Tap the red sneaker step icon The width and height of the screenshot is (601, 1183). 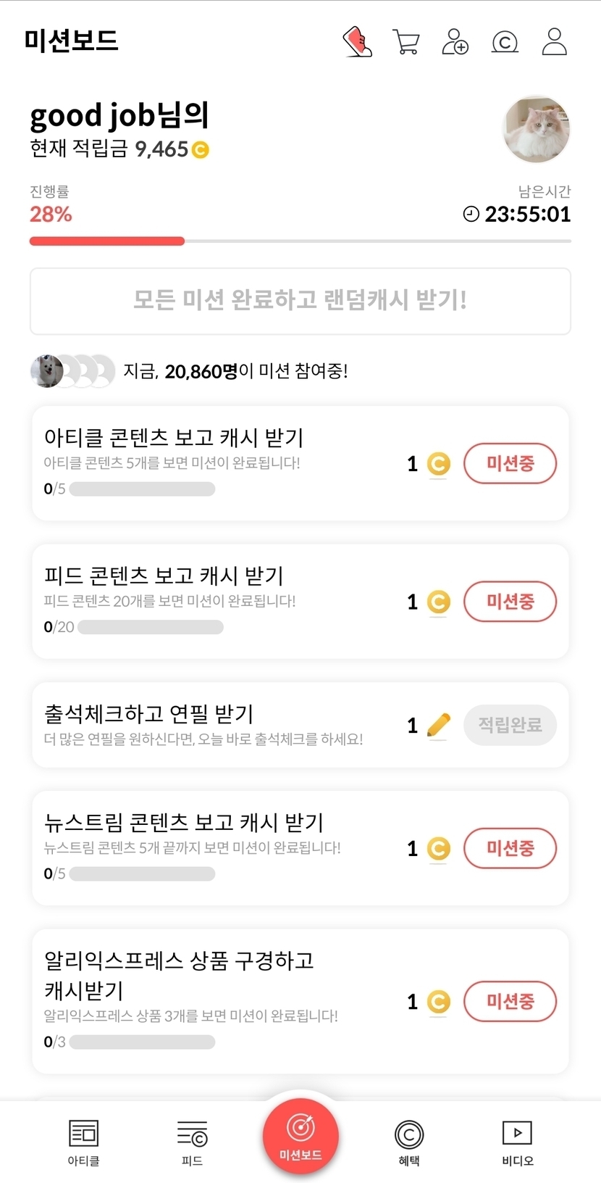[357, 42]
